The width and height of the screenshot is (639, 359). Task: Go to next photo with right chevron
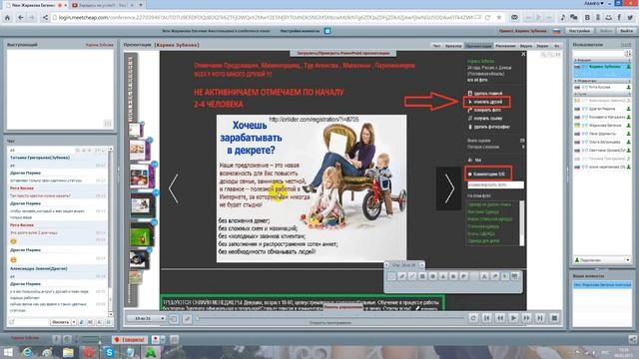tap(449, 188)
